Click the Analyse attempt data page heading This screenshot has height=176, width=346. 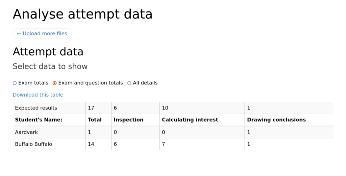[82, 14]
